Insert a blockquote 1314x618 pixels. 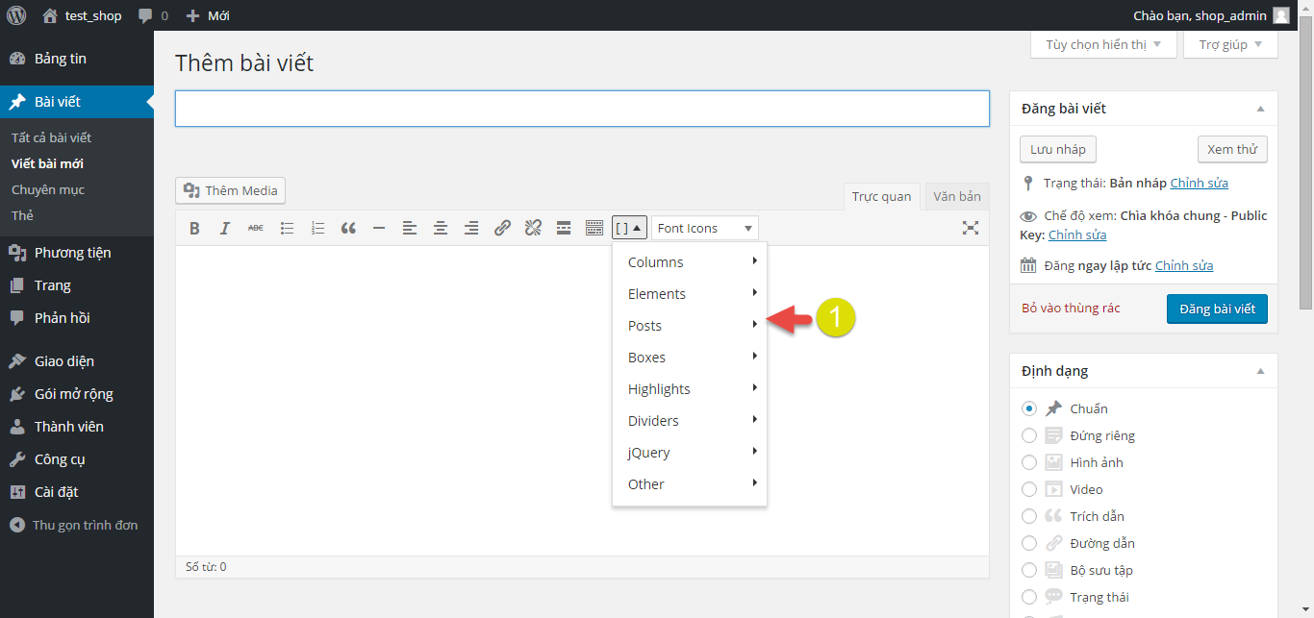coord(348,228)
